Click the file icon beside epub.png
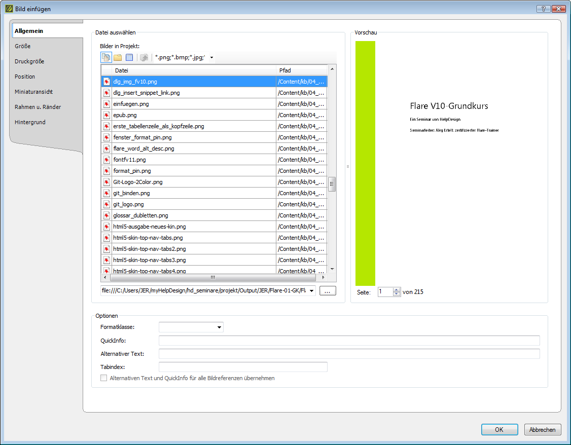The image size is (571, 445). click(106, 115)
